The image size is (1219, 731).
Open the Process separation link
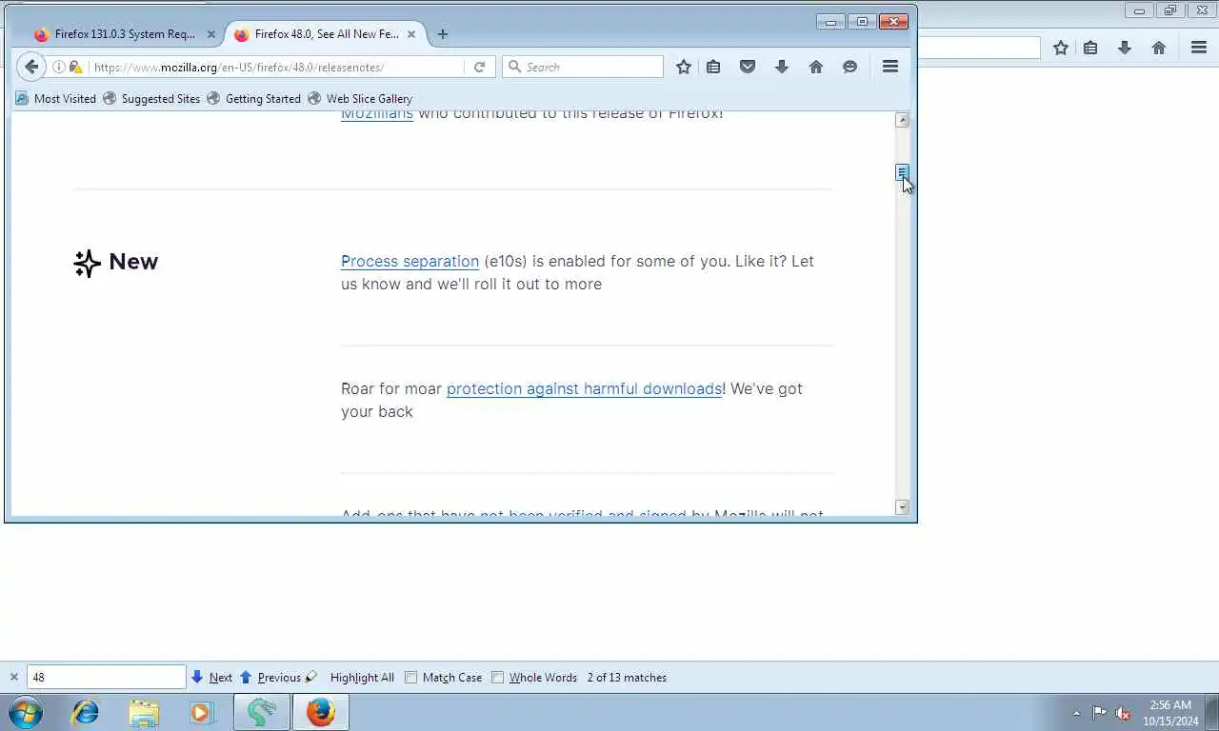coord(410,261)
